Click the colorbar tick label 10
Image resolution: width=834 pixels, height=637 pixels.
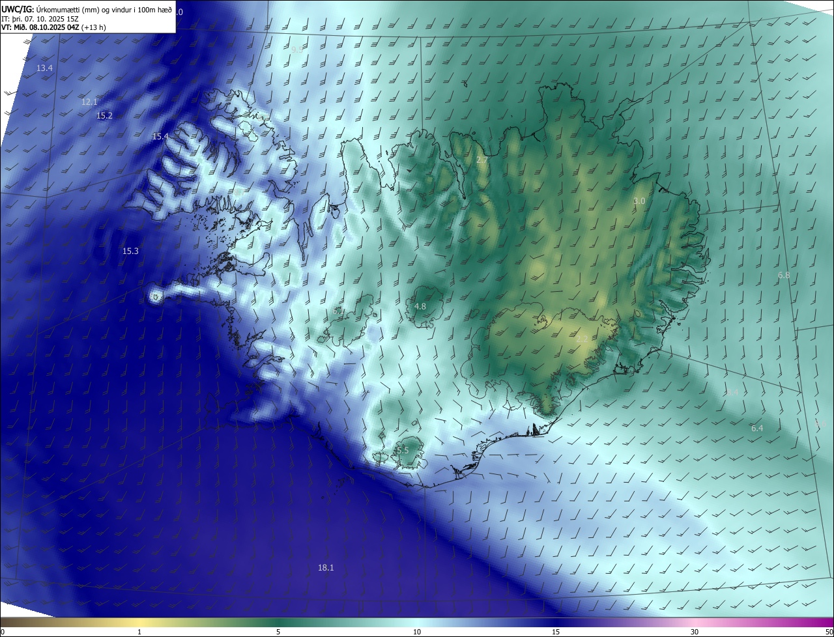[x=417, y=632]
